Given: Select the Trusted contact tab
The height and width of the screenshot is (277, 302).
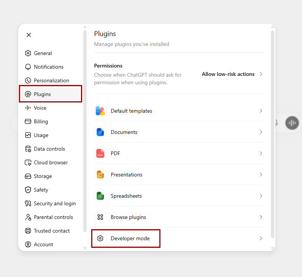Looking at the screenshot, I should coord(50,231).
